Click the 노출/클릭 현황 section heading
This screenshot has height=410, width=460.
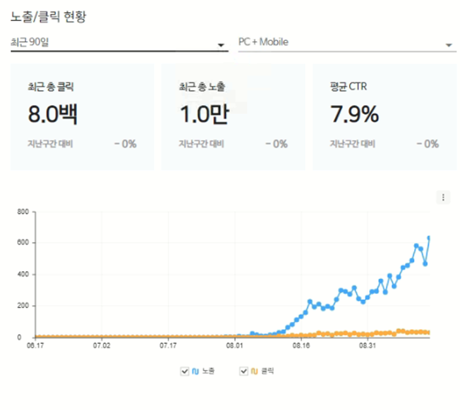(49, 16)
